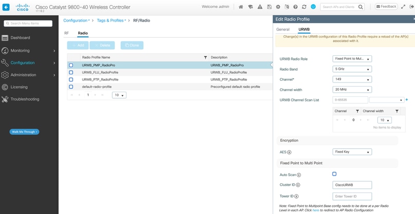The image size is (415, 214).
Task: Go to home via house icon
Action: [x=241, y=7]
